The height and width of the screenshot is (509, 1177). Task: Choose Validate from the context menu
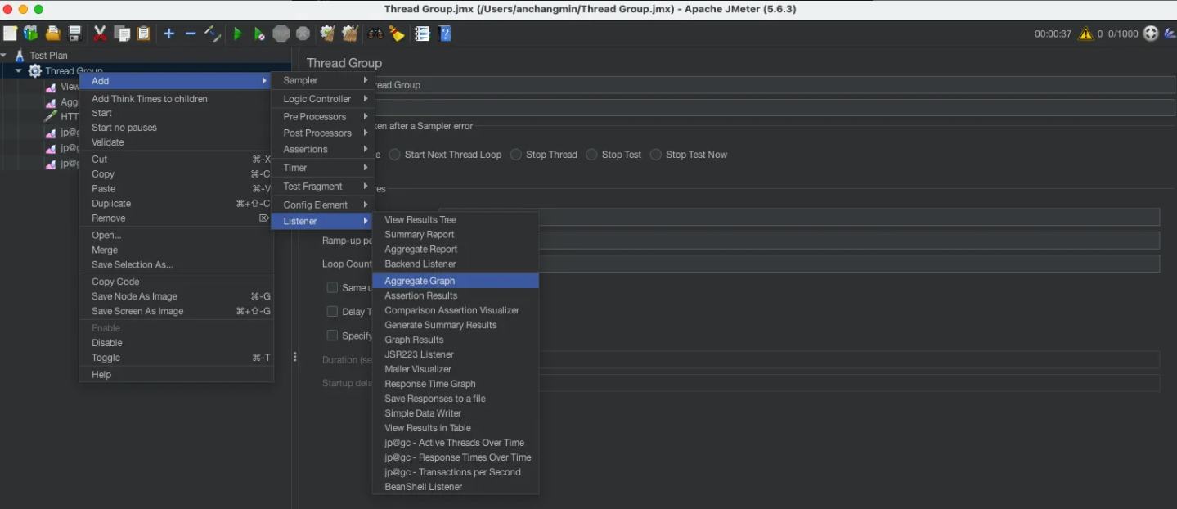(176, 142)
